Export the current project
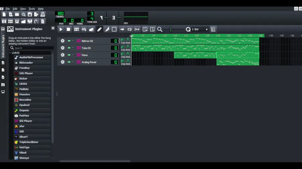This screenshot has height=169, width=302. click(36, 14)
